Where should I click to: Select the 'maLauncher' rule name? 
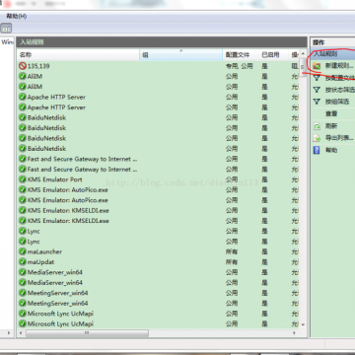pos(44,251)
